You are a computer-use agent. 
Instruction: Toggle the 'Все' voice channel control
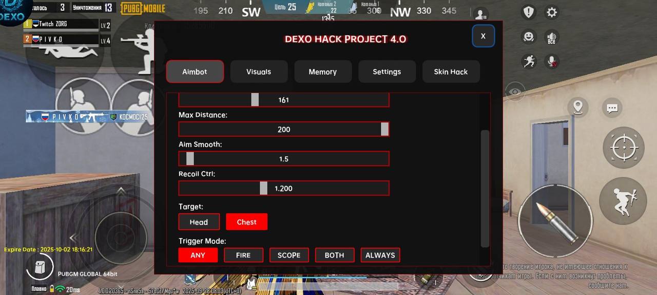click(551, 38)
